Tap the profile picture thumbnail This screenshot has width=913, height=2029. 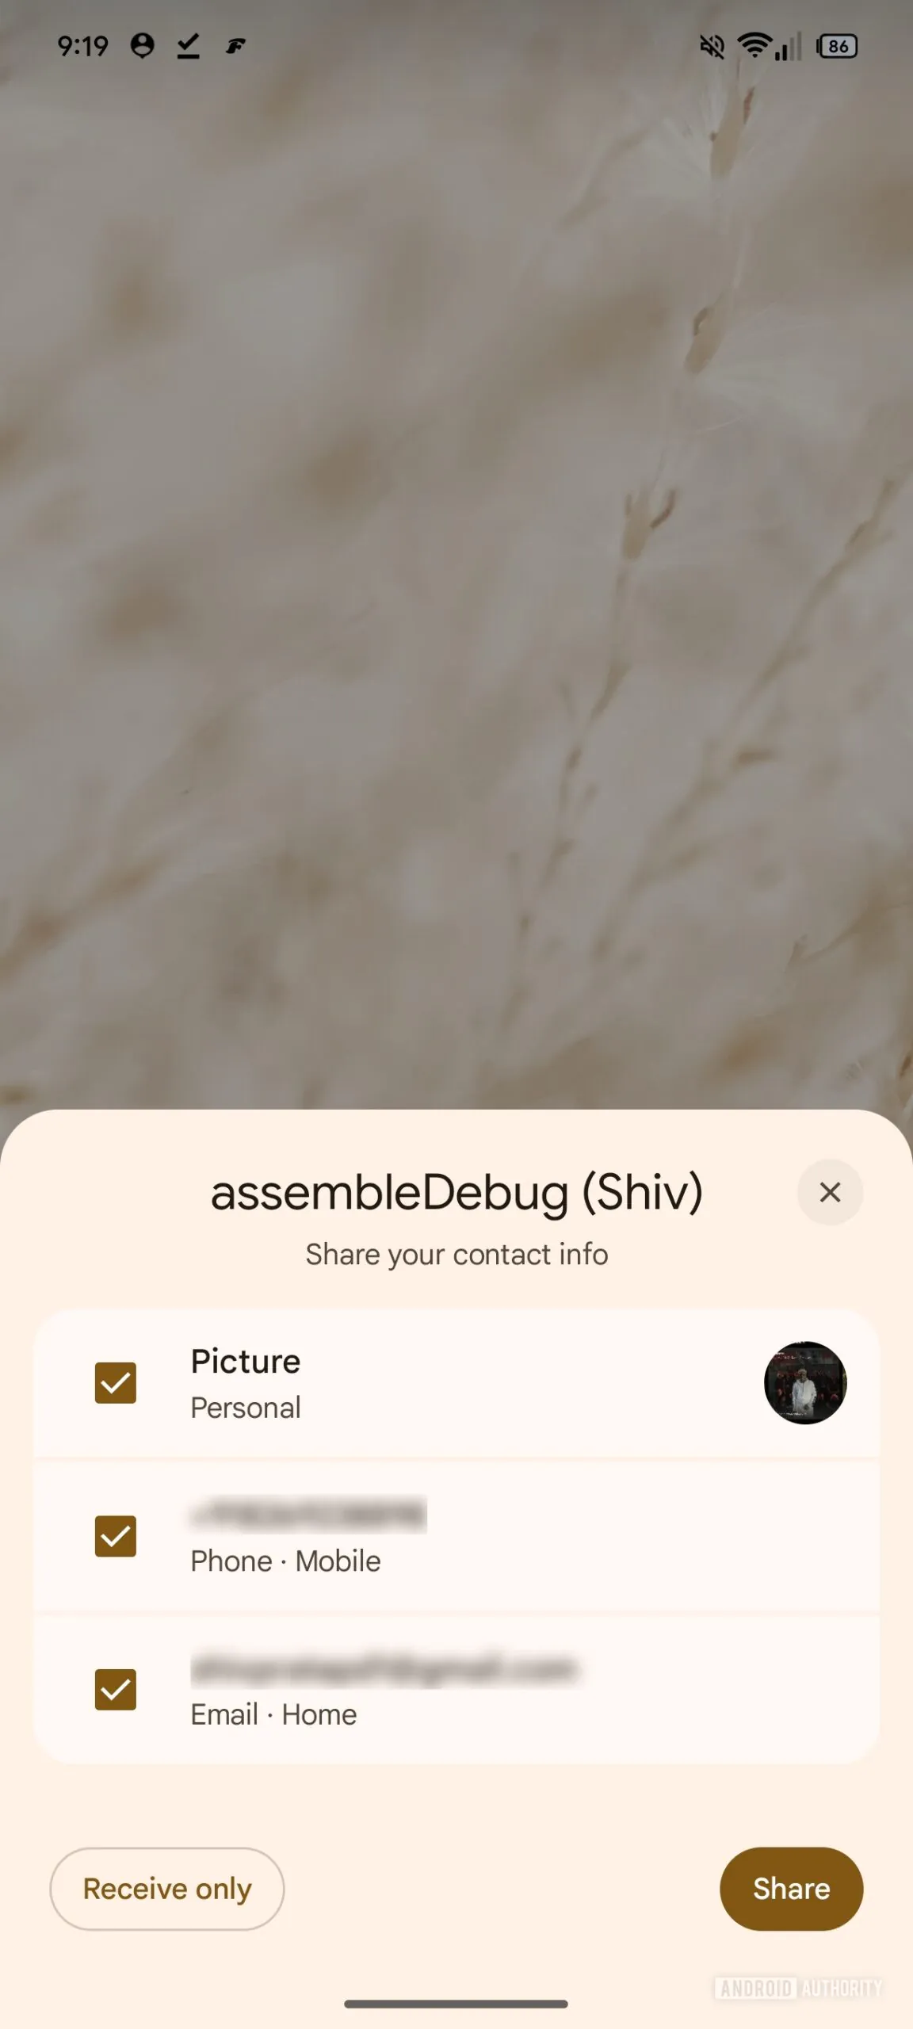805,1383
